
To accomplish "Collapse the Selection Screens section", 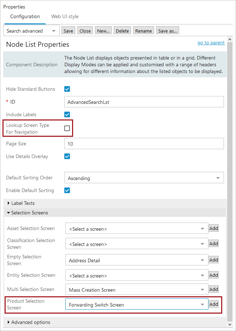I will click(28, 213).
